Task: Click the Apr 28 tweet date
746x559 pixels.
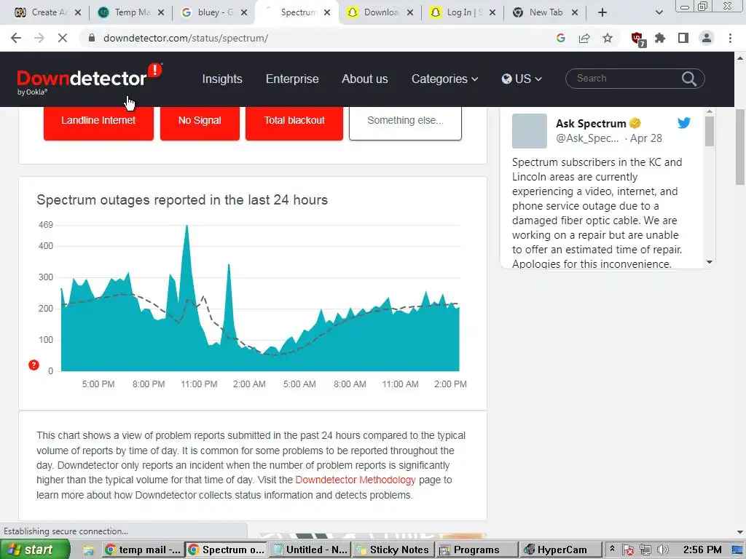Action: point(646,138)
